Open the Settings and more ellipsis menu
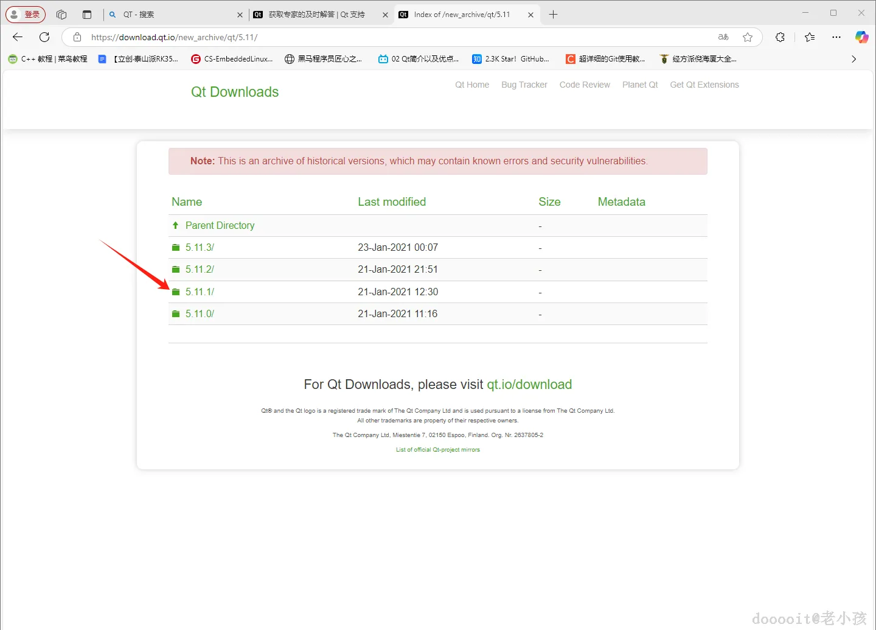876x630 pixels. [836, 37]
